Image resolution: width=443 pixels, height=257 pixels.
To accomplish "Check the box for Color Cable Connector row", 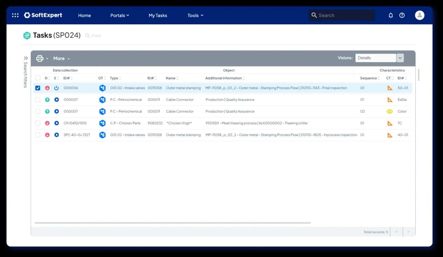I will click(38, 111).
